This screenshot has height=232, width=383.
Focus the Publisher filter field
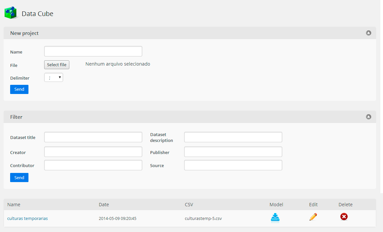coord(233,152)
